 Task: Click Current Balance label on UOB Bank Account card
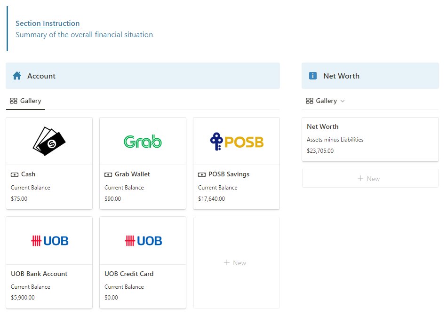[x=31, y=287]
